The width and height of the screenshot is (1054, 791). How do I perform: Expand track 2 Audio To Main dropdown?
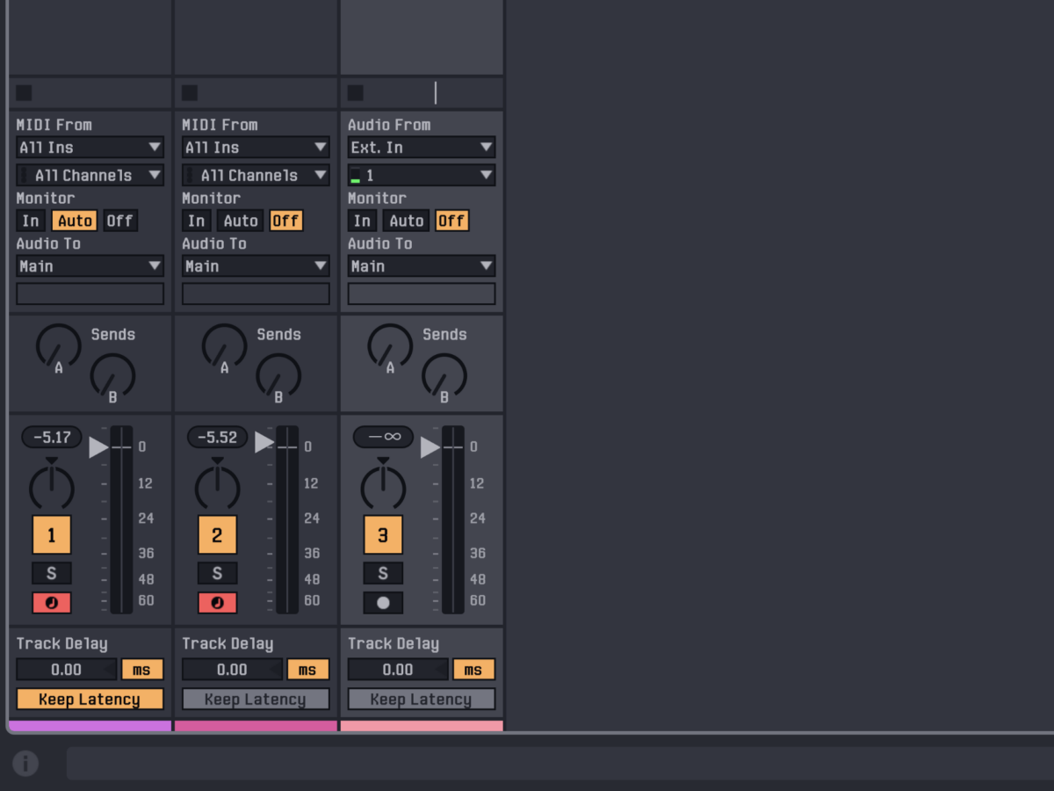pyautogui.click(x=256, y=265)
